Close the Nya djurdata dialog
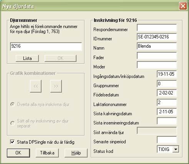Image resolution: width=189 pixels, height=164 pixels. tap(183, 6)
